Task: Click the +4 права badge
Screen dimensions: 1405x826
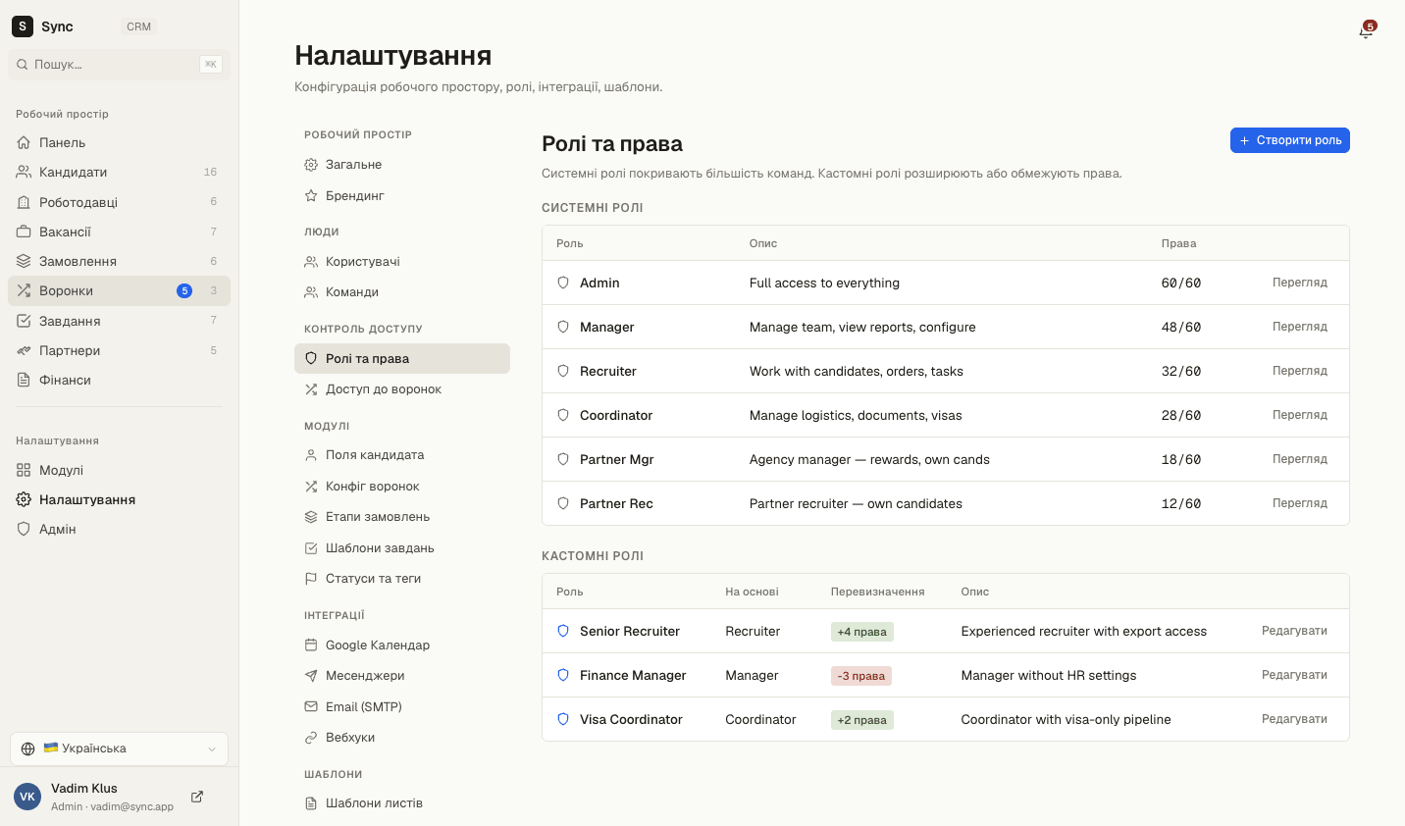Action: click(862, 632)
